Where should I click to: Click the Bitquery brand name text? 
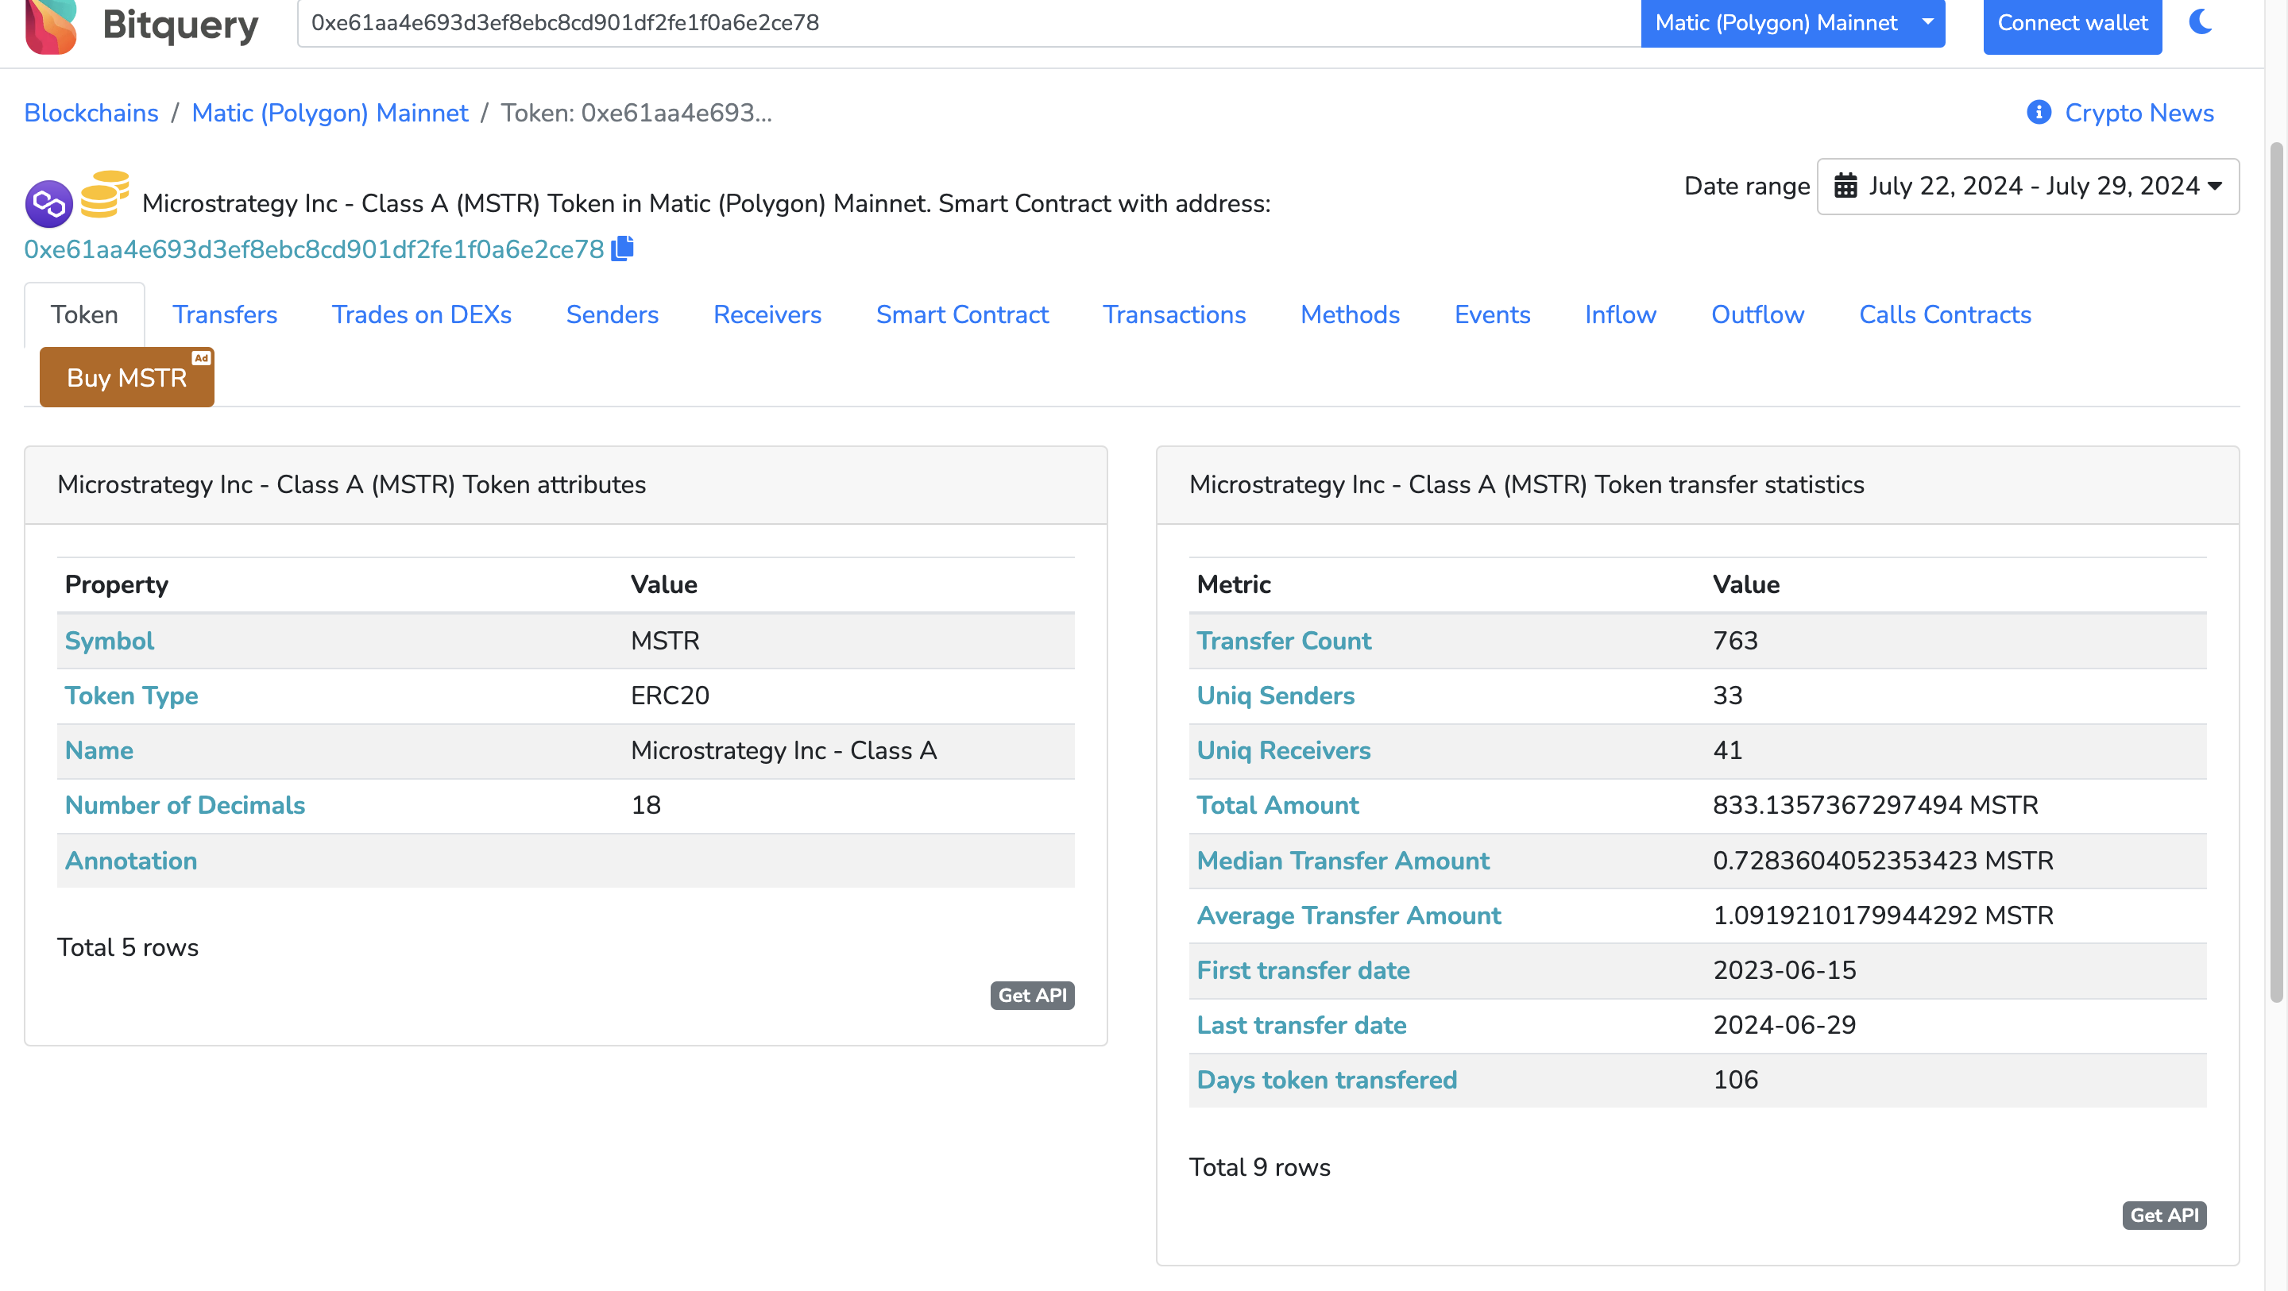(180, 25)
